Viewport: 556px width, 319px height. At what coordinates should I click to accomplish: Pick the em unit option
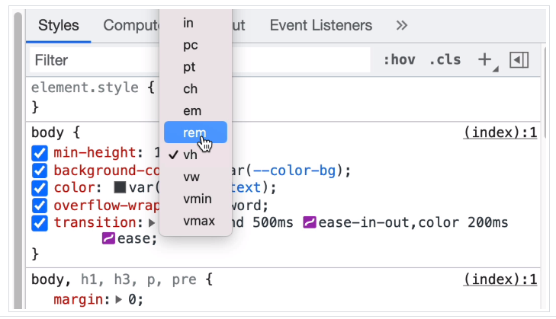pyautogui.click(x=191, y=111)
